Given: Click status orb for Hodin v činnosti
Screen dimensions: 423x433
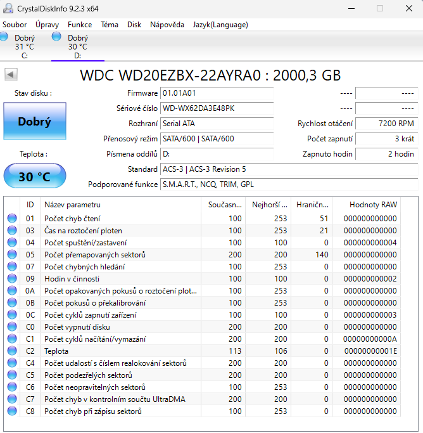Looking at the screenshot, I should tap(12, 278).
